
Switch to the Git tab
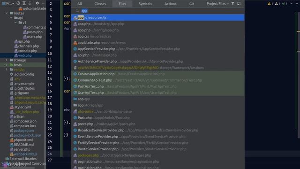pos(192,4)
